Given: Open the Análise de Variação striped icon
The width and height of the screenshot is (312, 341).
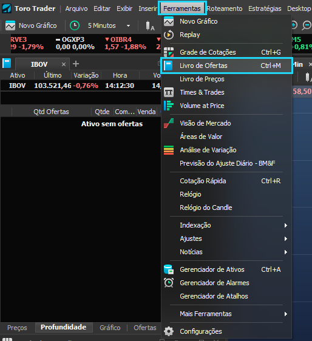Looking at the screenshot, I should (x=169, y=150).
